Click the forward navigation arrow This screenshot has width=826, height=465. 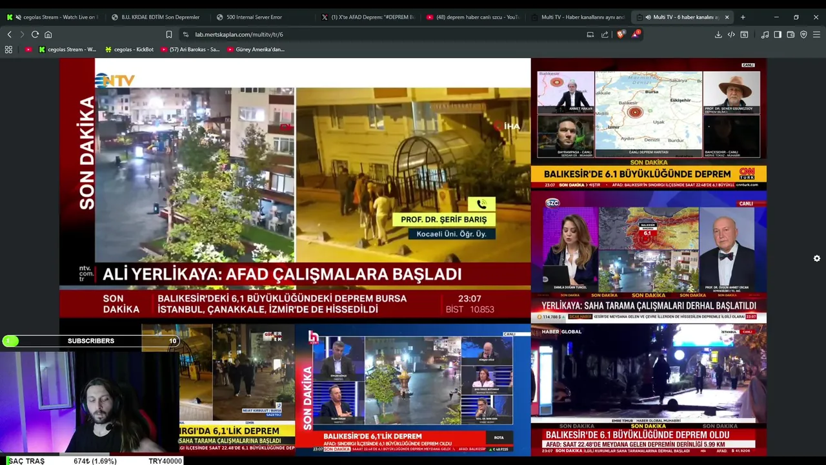point(22,34)
